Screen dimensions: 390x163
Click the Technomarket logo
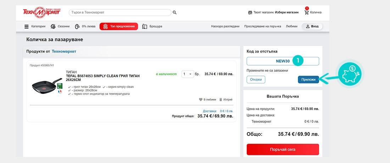[x=41, y=12]
